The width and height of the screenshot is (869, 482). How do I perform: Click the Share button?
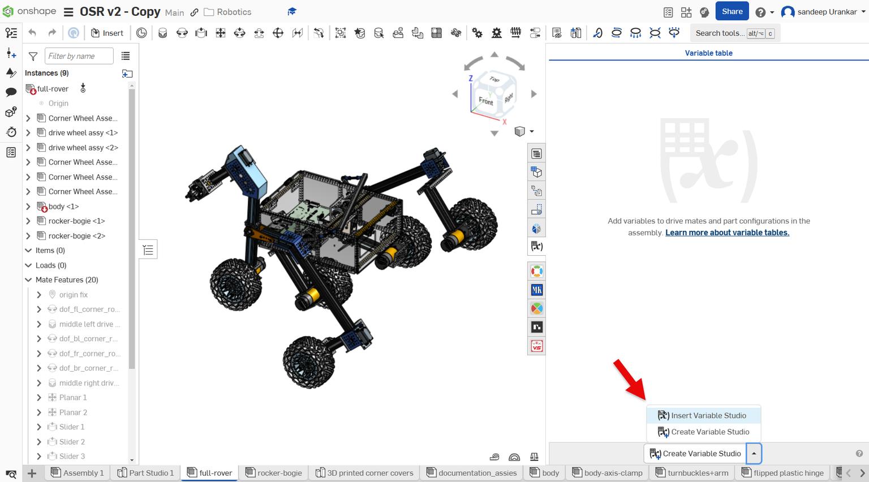[x=732, y=11]
